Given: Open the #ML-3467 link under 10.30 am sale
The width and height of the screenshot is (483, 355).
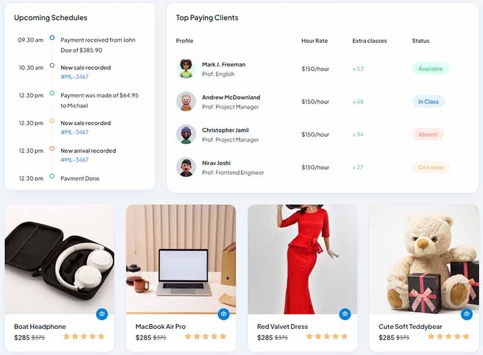Looking at the screenshot, I should coord(74,77).
